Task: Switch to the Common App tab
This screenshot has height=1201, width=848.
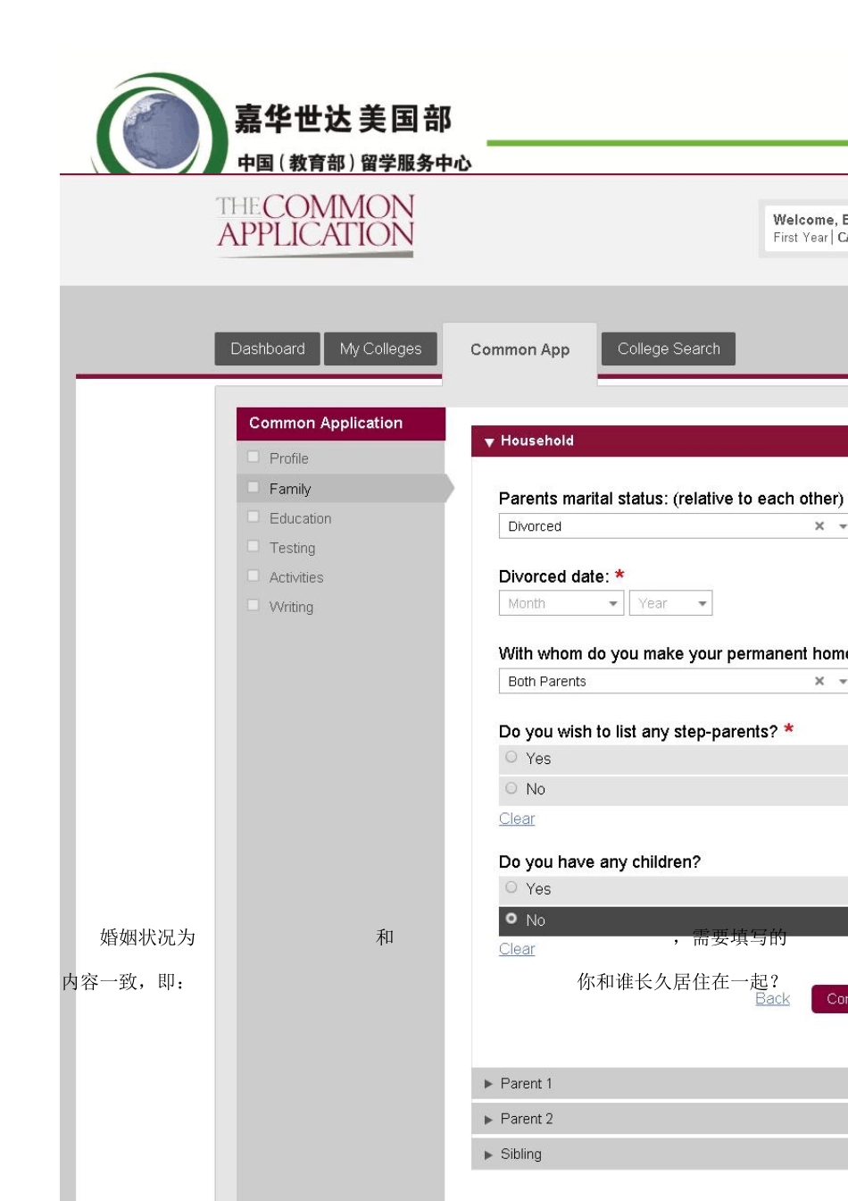Action: click(x=520, y=350)
